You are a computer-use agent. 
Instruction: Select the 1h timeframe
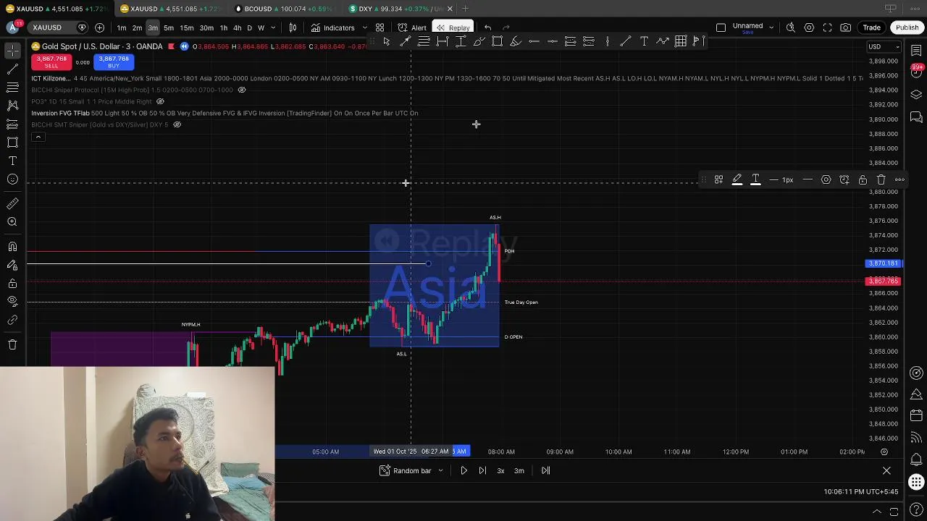[224, 27]
